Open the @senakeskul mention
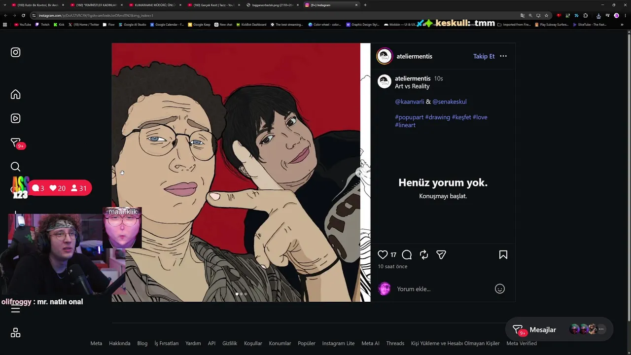 (x=450, y=102)
